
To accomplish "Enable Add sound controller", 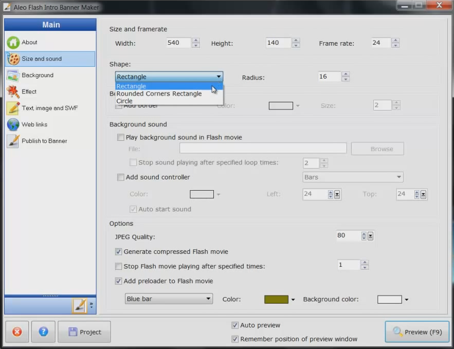I will pyautogui.click(x=121, y=177).
